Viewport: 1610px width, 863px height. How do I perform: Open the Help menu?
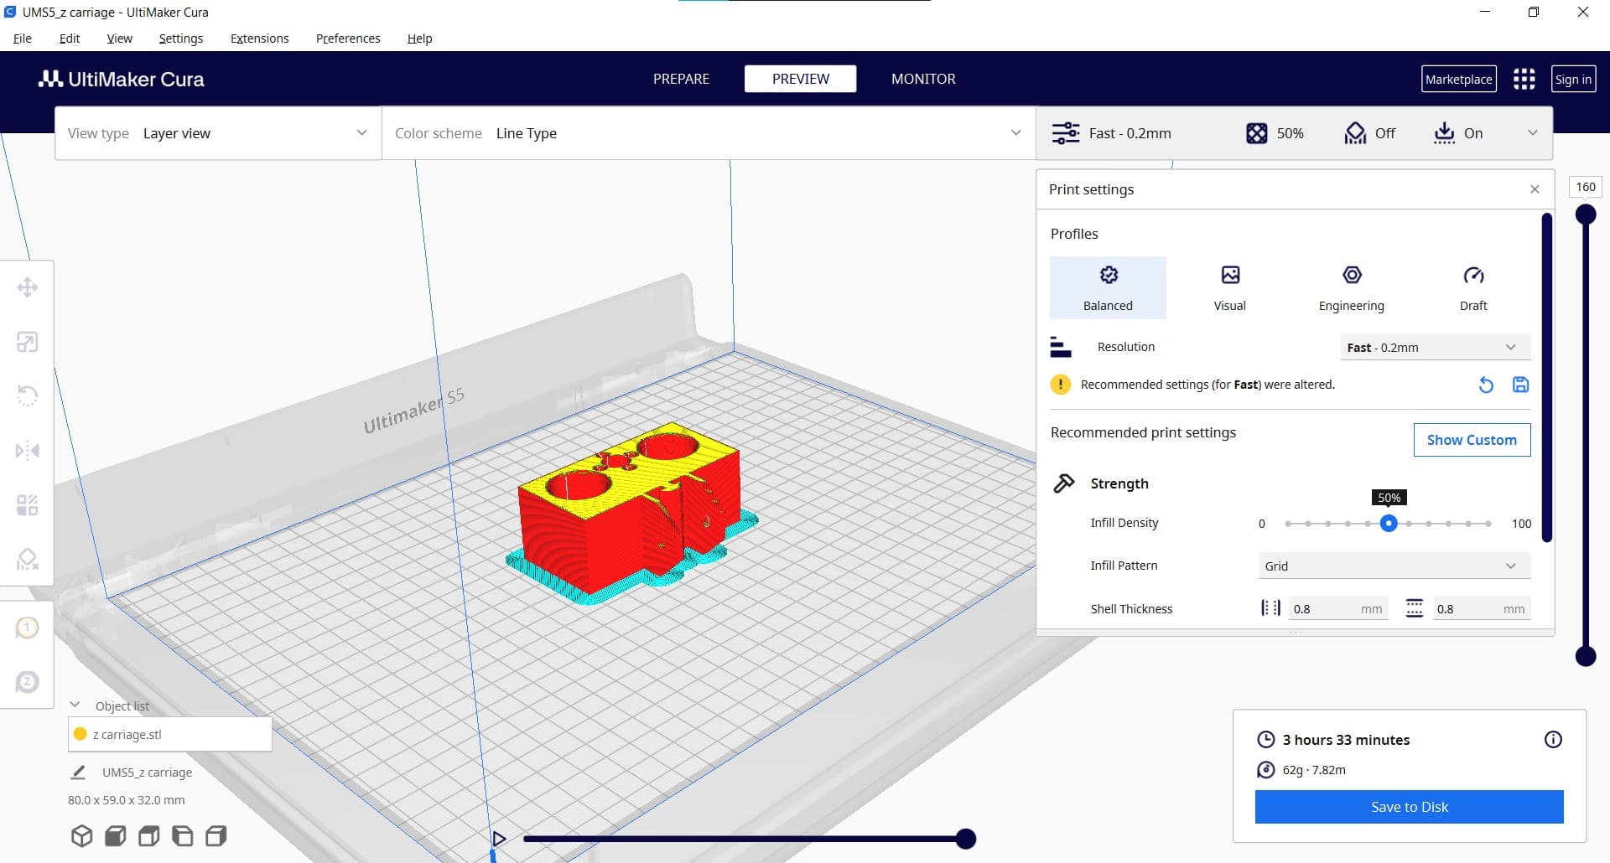tap(419, 39)
